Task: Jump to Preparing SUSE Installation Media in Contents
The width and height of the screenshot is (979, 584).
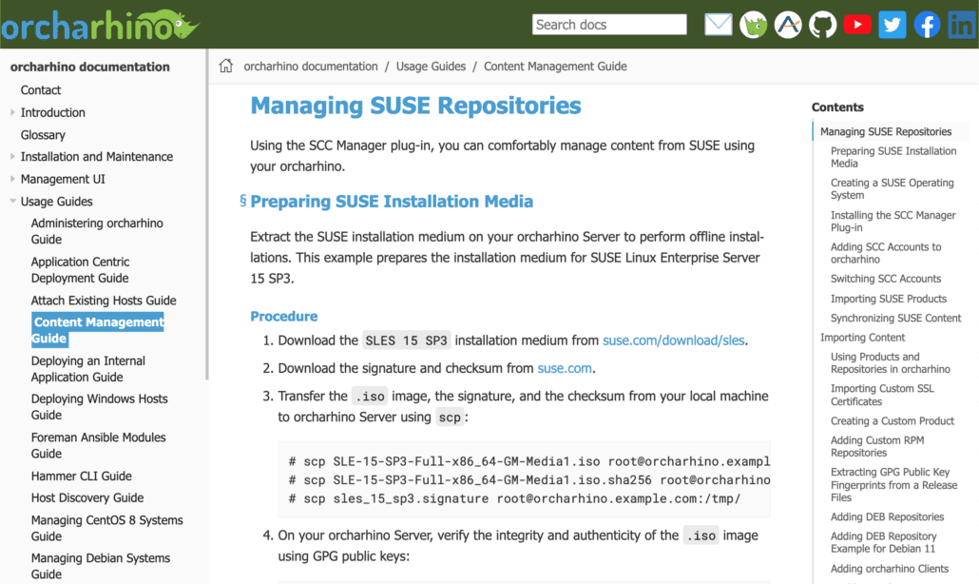Action: pos(893,157)
